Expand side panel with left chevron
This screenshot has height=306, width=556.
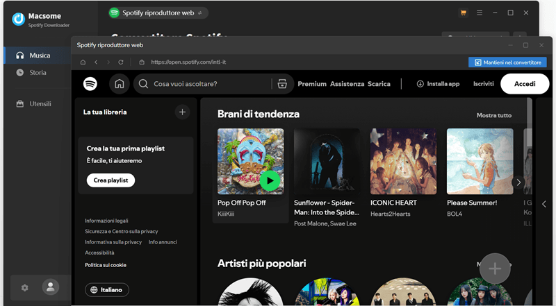[544, 204]
